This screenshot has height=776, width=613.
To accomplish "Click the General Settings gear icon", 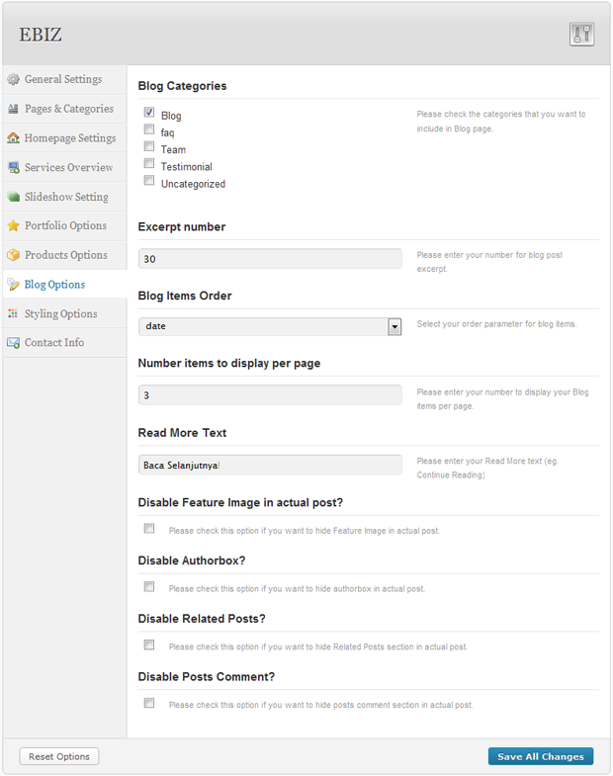I will (13, 79).
